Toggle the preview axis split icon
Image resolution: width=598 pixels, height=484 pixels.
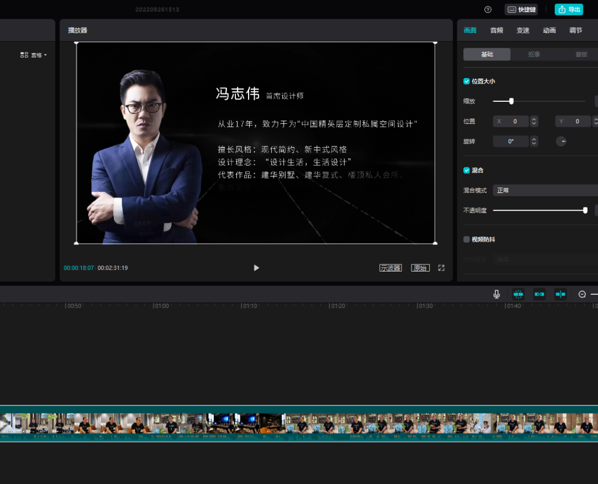coord(560,294)
